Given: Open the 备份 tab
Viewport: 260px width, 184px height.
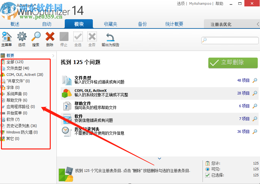Looking at the screenshot, I should pos(142,24).
